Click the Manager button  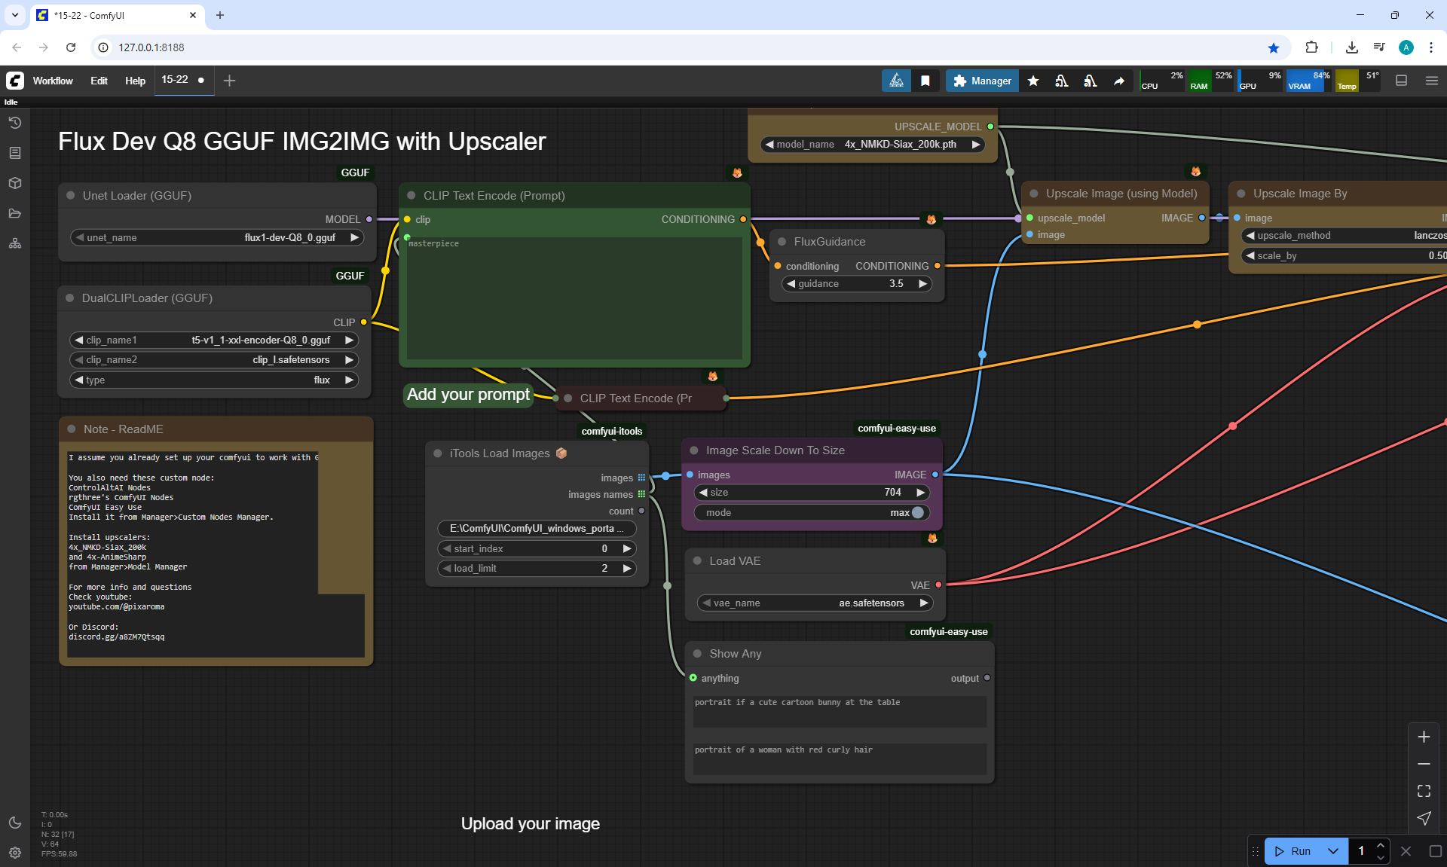[x=982, y=81]
